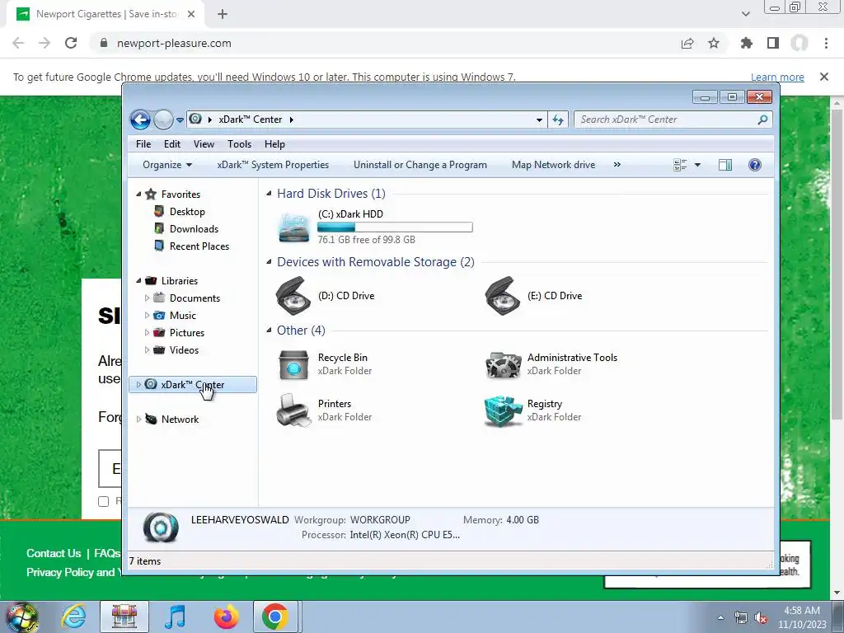Dismiss the Chrome update infobar
Image resolution: width=844 pixels, height=633 pixels.
[x=823, y=77]
